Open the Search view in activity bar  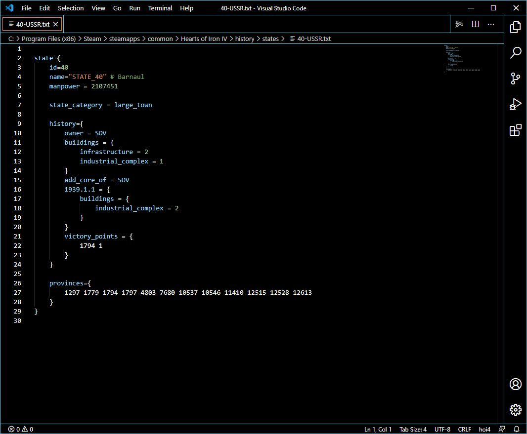[x=515, y=53]
